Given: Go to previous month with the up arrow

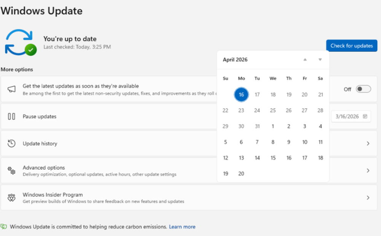Looking at the screenshot, I should pos(304,60).
